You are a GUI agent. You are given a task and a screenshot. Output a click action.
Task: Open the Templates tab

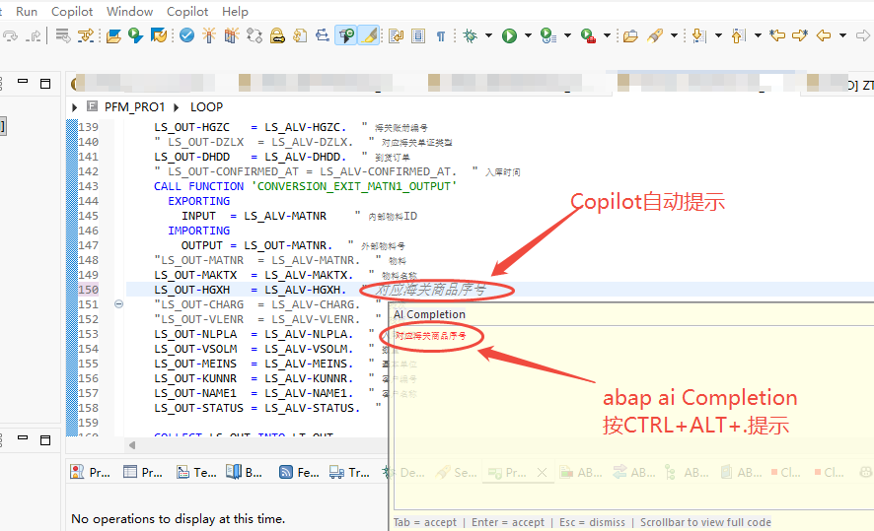tap(196, 473)
